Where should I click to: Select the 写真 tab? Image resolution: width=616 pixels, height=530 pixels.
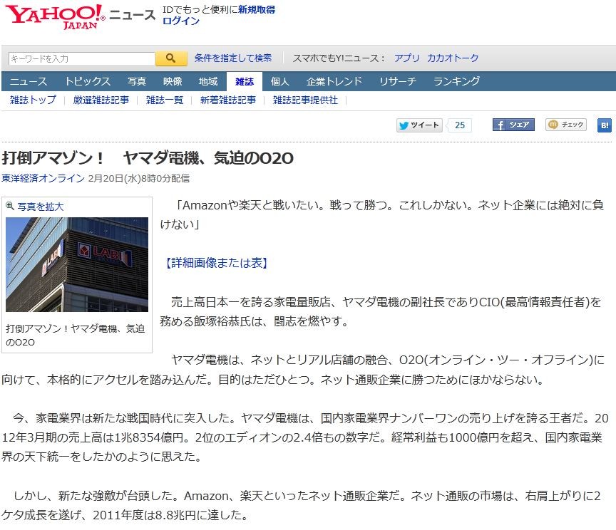(x=137, y=81)
